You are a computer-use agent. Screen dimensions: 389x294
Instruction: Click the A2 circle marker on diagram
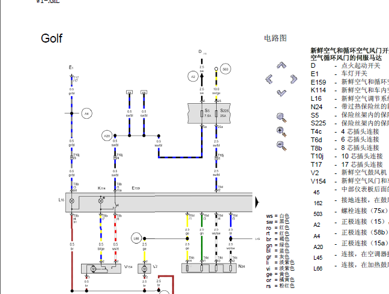193,77
